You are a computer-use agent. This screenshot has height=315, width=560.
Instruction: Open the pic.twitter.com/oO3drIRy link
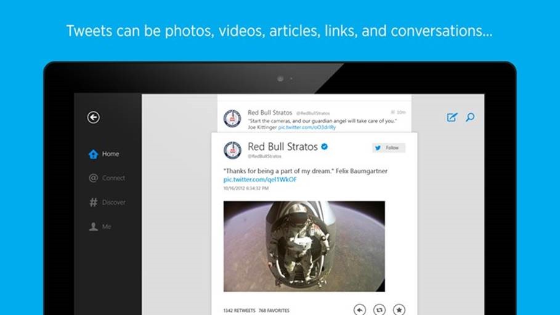click(x=307, y=127)
